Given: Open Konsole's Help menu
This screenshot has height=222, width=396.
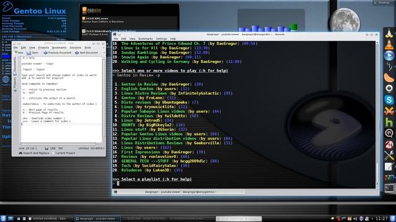Looking at the screenshot, I should click(173, 39).
